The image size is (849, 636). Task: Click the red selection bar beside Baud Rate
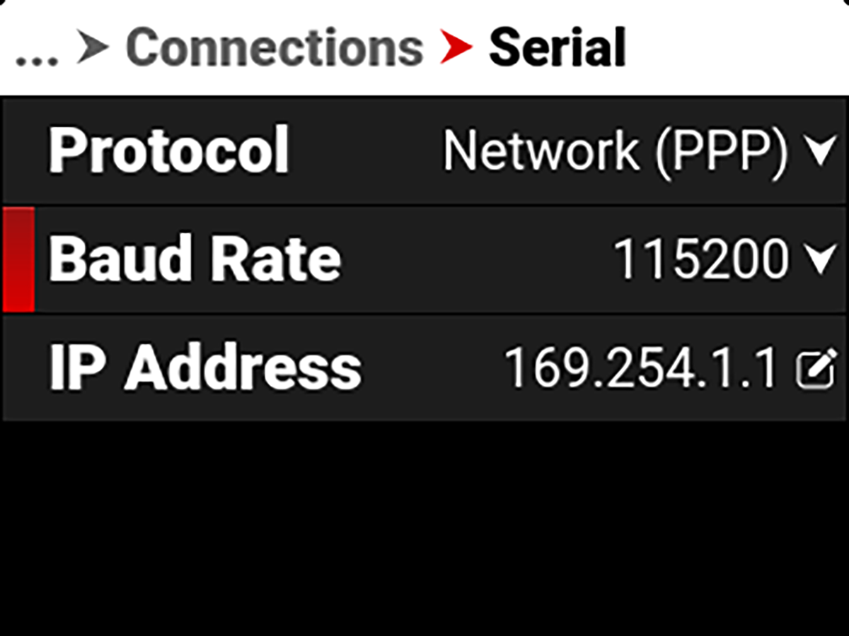[18, 259]
